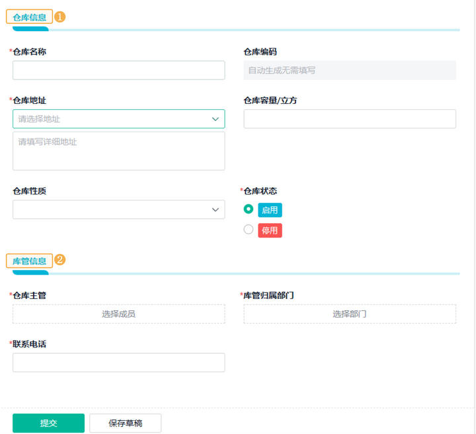Click the 仓库容量/立方 input field
476x434 pixels.
click(x=350, y=119)
